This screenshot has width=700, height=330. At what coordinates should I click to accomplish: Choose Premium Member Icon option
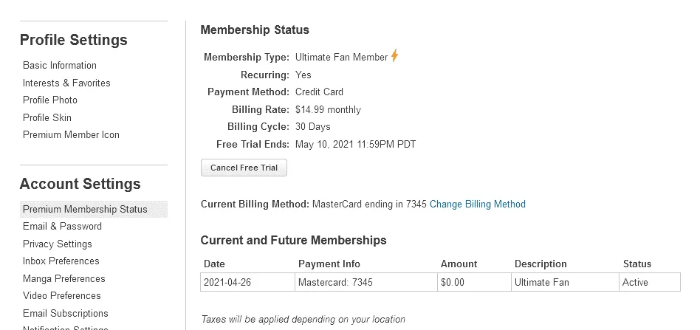pyautogui.click(x=71, y=135)
